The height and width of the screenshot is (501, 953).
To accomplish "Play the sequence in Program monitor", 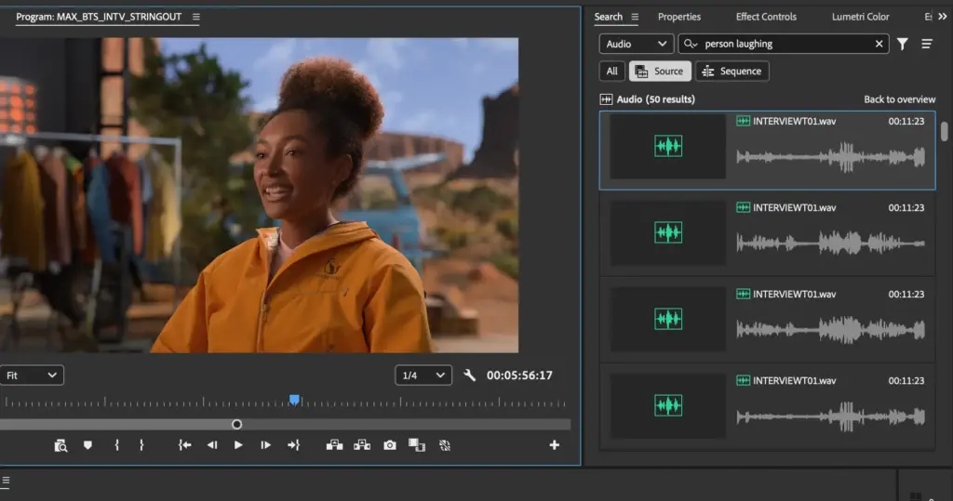I will pyautogui.click(x=238, y=445).
